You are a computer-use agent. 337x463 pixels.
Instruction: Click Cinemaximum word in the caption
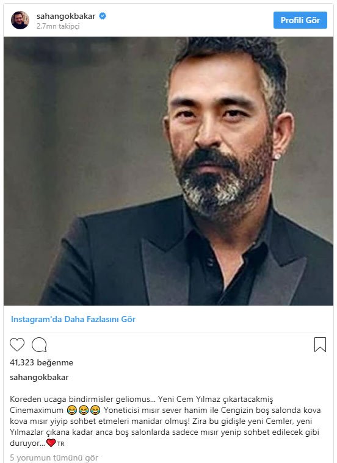tap(37, 410)
